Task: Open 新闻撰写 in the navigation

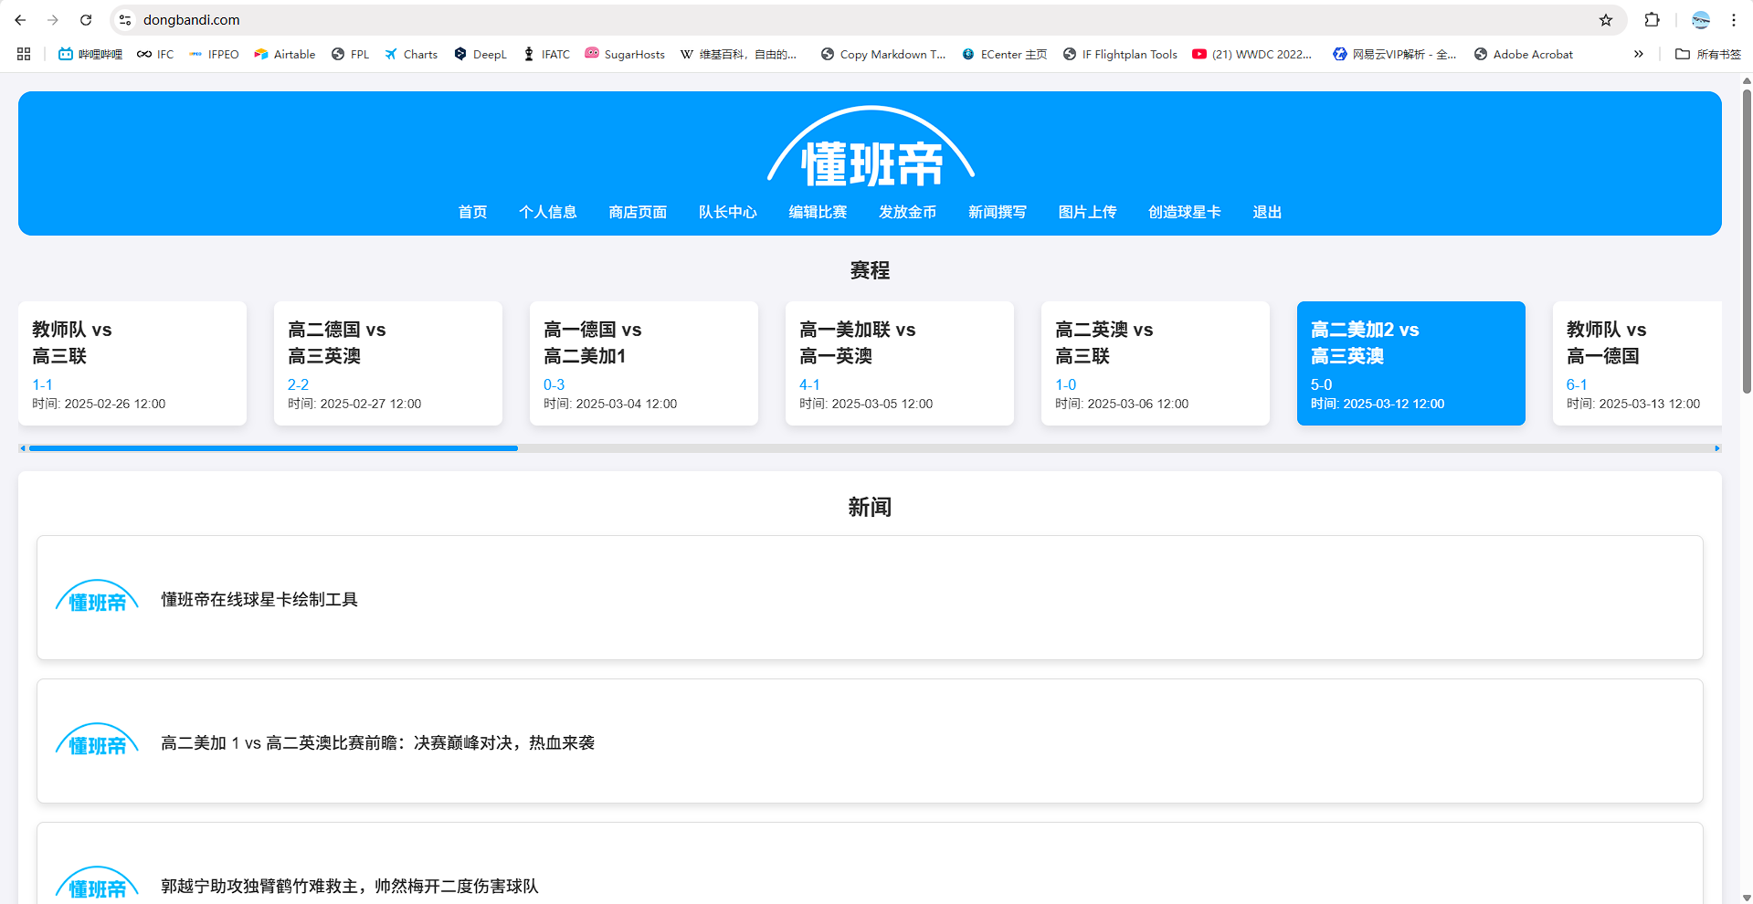Action: point(998,212)
